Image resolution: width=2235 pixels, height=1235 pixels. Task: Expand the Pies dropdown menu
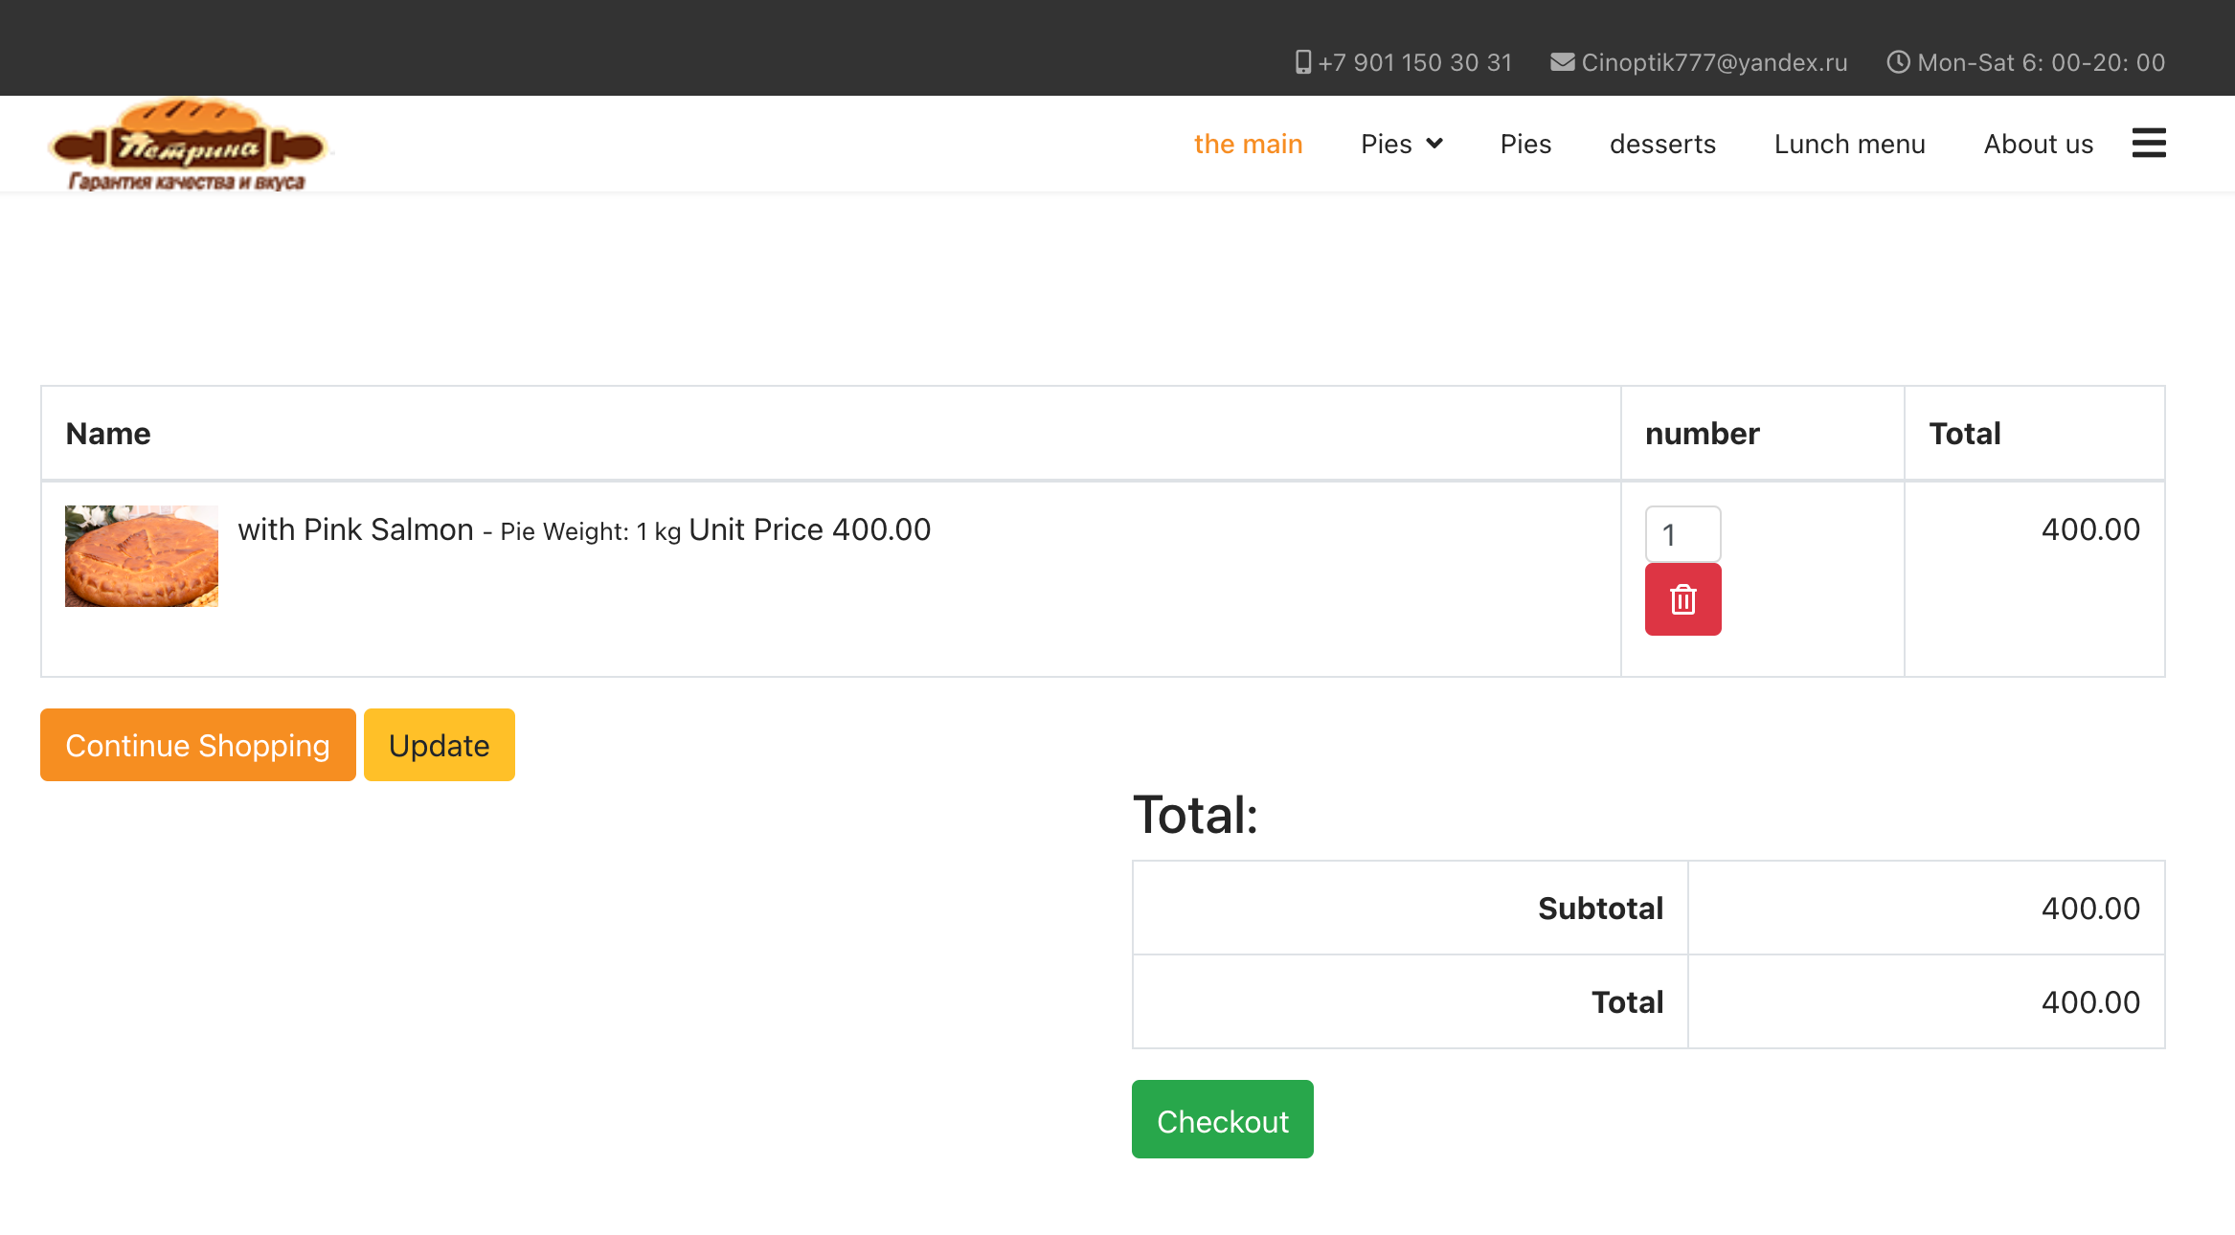click(1399, 143)
